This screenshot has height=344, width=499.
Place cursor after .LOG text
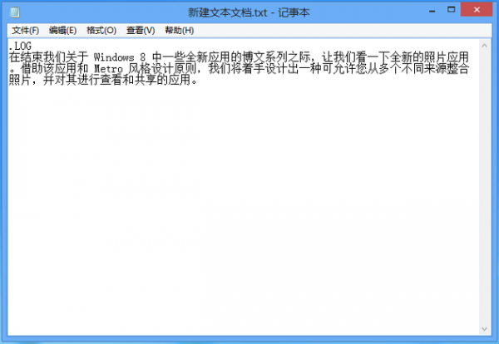[32, 46]
